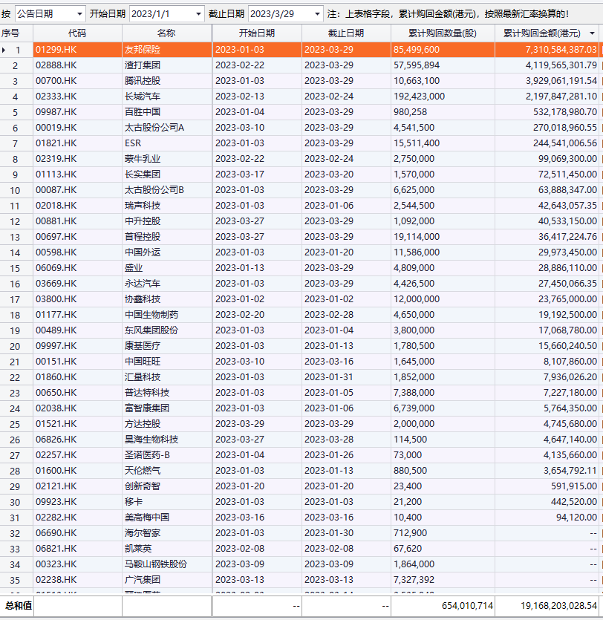The image size is (603, 620).
Task: Click the share count 85,499,600
Action: pyautogui.click(x=417, y=50)
